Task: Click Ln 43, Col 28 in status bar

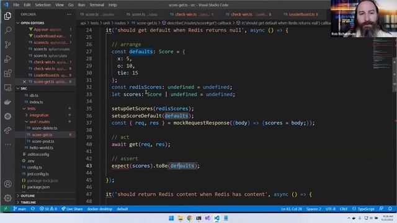Action: click(292, 209)
